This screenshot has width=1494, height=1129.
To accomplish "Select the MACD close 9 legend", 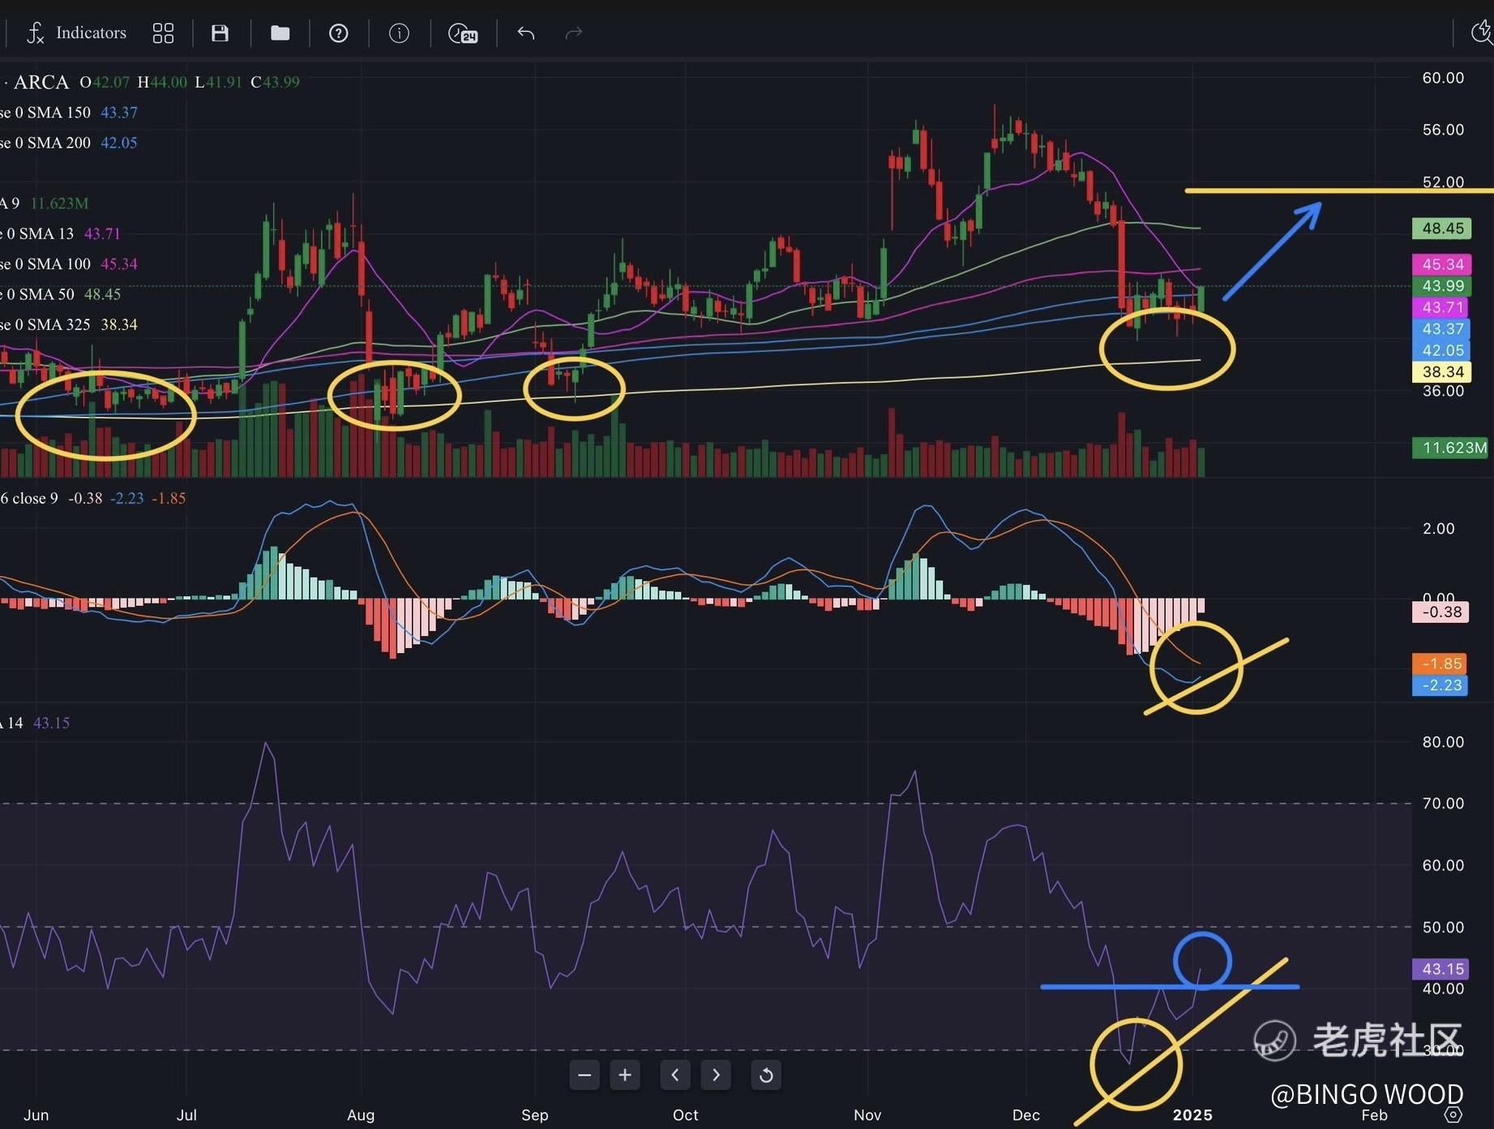I will pos(93,498).
